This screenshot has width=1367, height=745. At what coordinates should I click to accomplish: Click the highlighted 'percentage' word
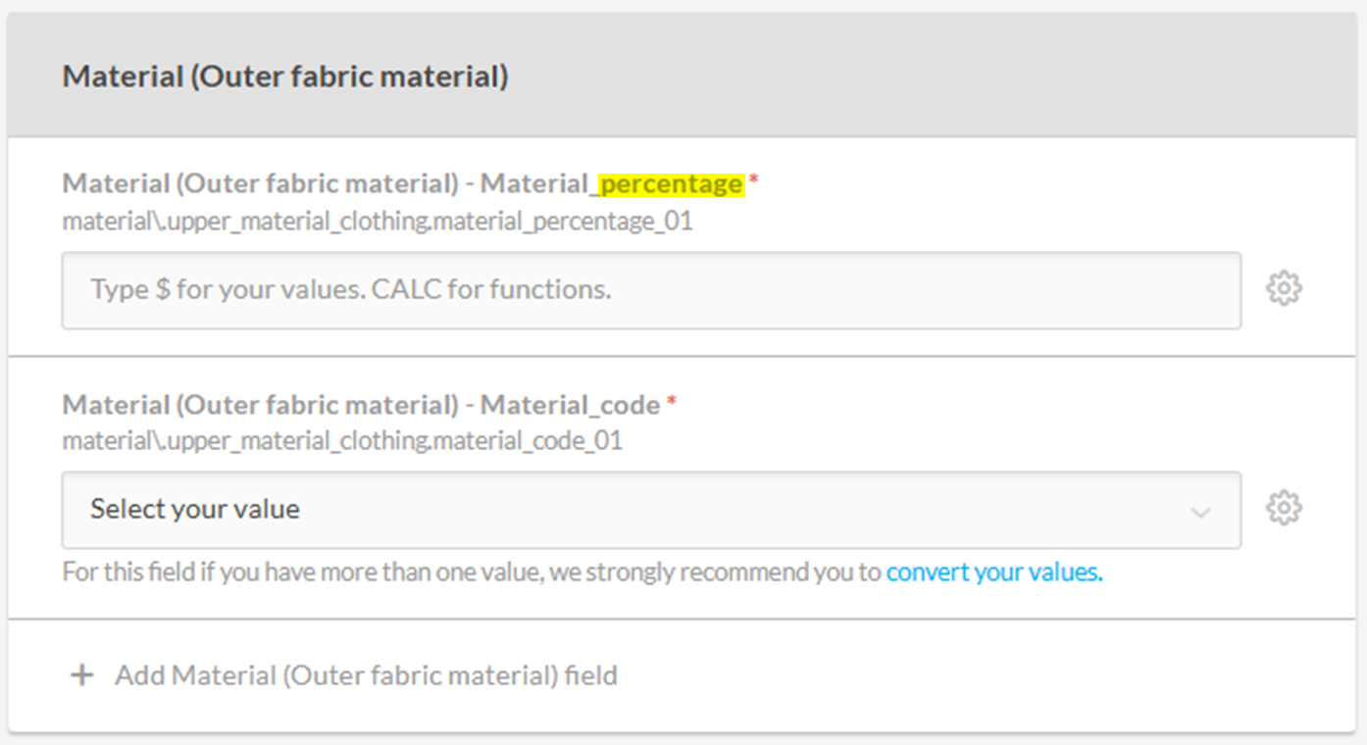672,184
